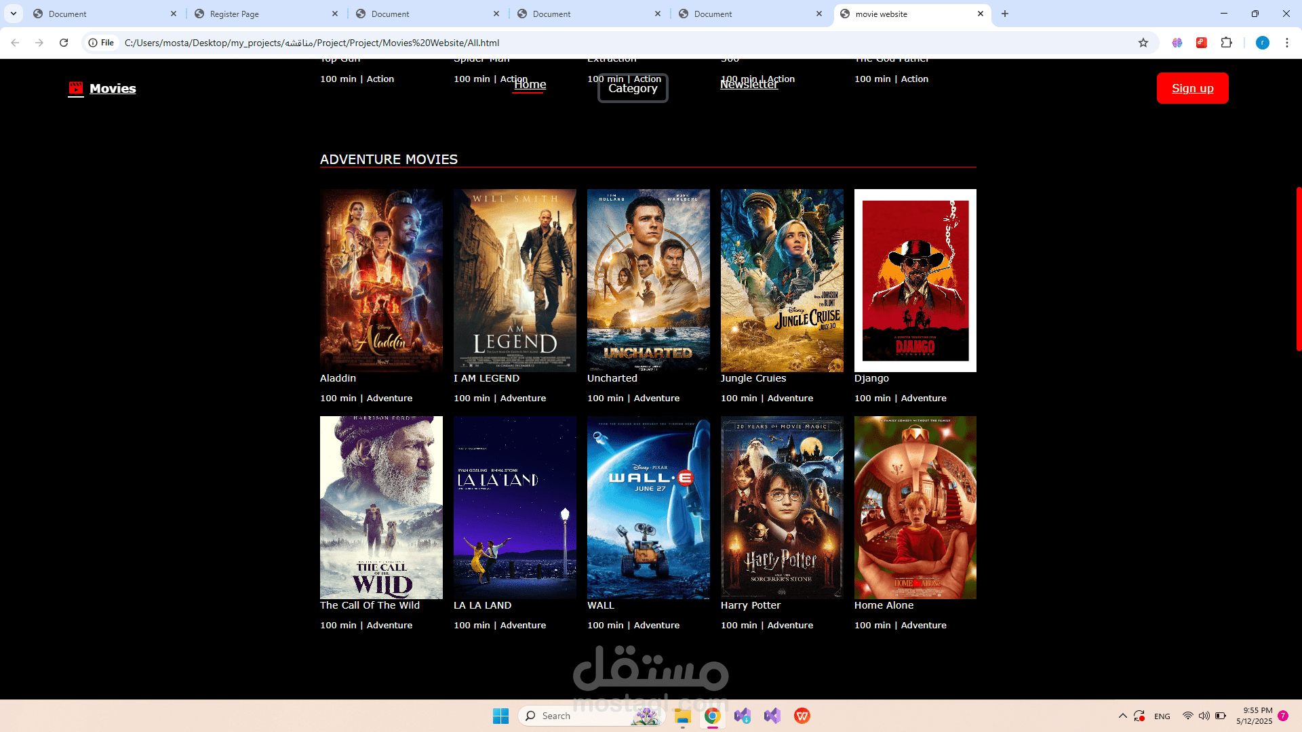The height and width of the screenshot is (732, 1302).
Task: Go back with browser back arrow
Action: pos(15,43)
